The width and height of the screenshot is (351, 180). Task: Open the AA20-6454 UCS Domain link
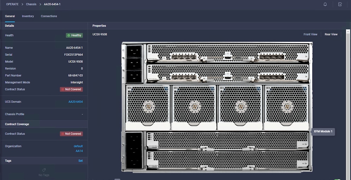click(75, 102)
